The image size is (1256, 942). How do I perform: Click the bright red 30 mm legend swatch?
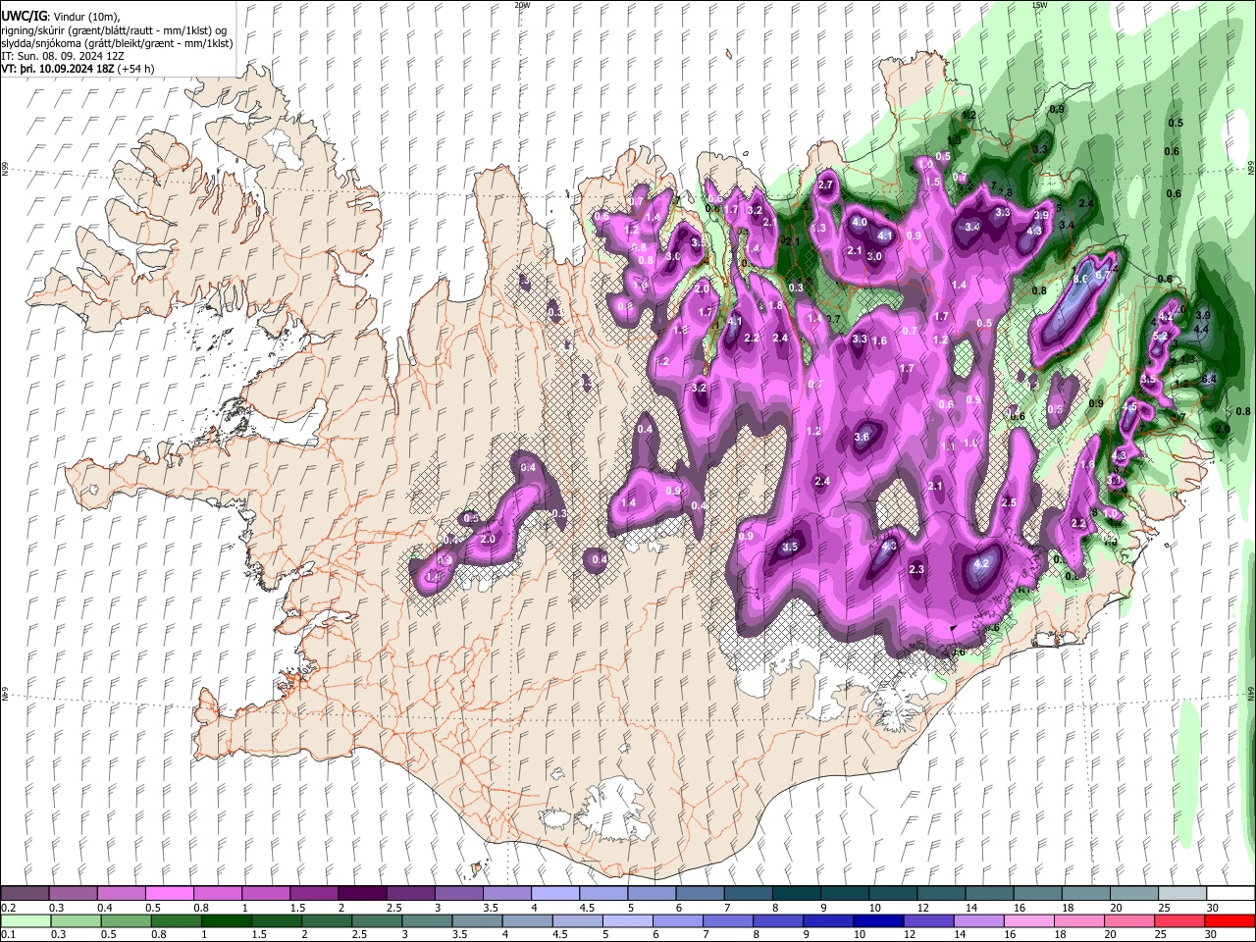[1230, 920]
